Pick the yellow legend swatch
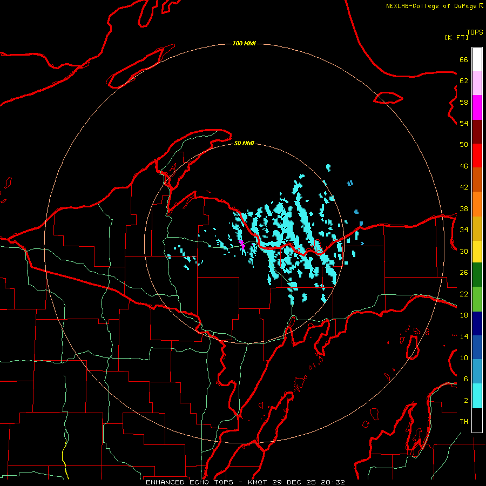Screen dimensions: 486x486 point(477,252)
